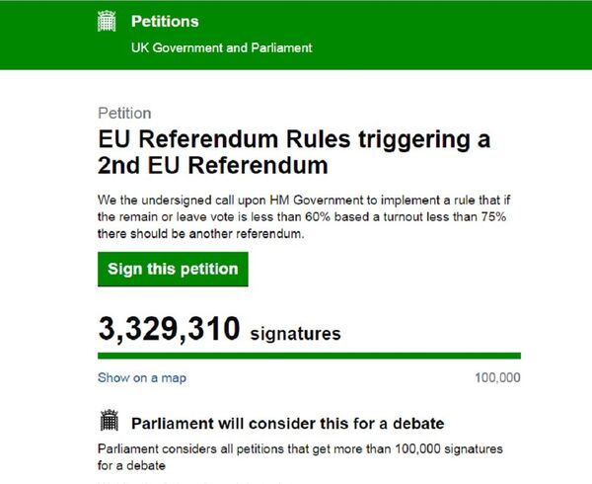Click the portcullis crest icon in the header
Viewport: 592px width, 484px height.
pos(109,20)
